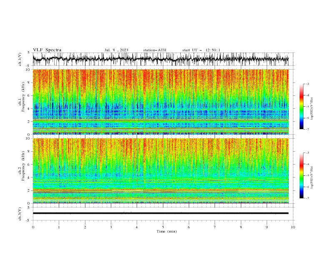Click the "1" tick on the time axis
The height and width of the screenshot is (255, 330).
59,227
